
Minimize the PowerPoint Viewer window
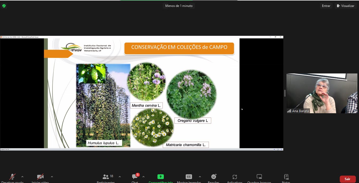[x=270, y=37]
